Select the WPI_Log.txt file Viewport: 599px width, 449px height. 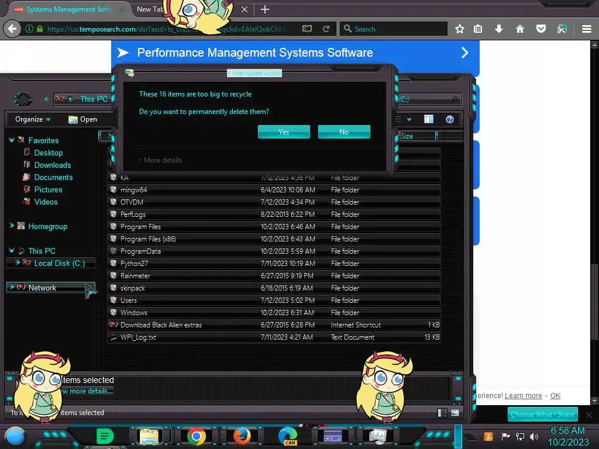pos(274,337)
